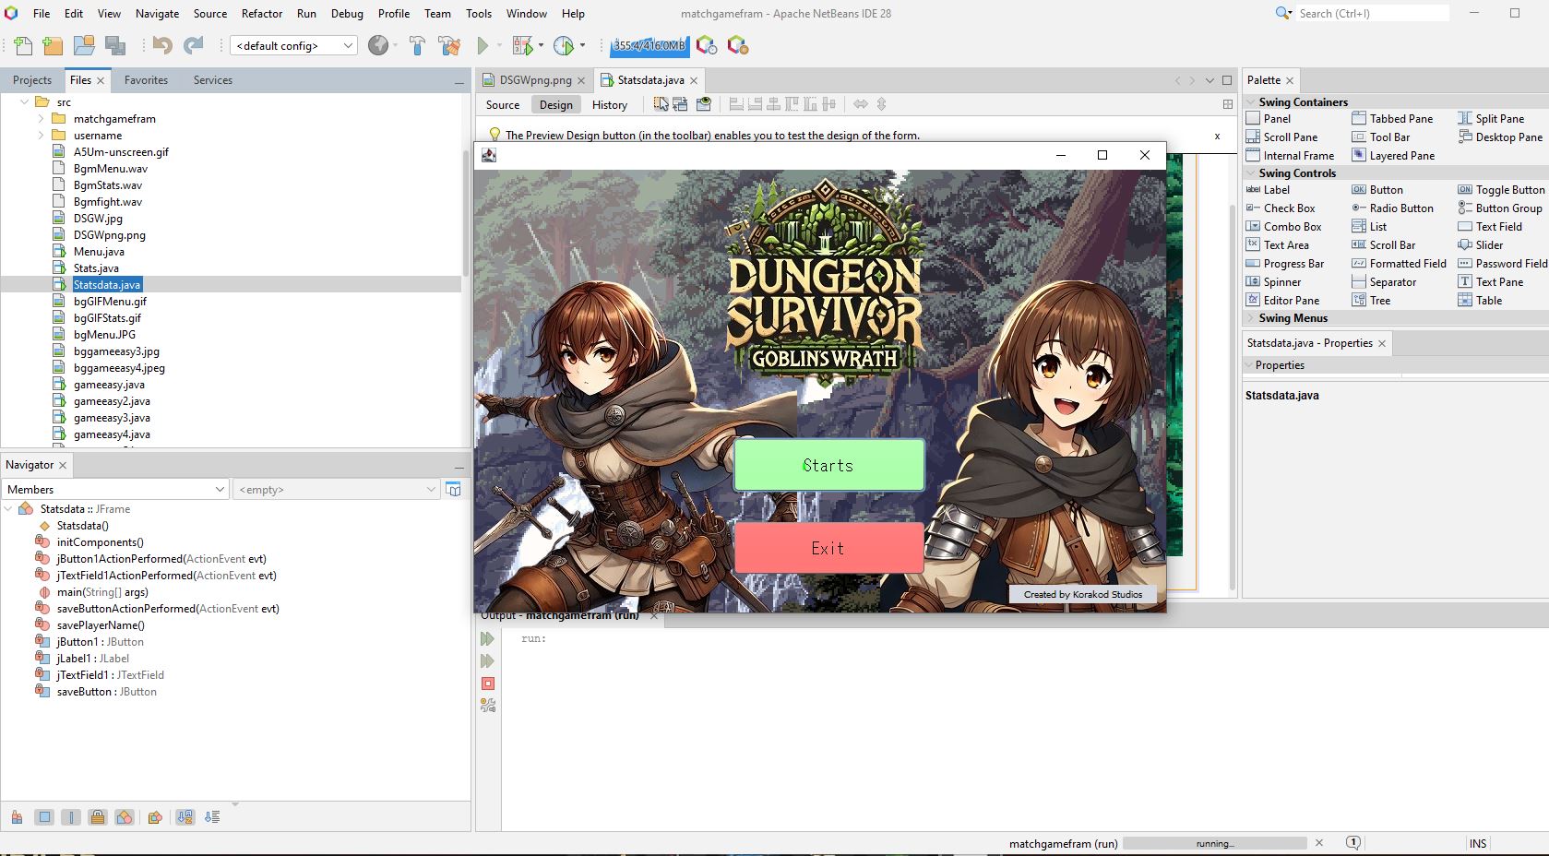1549x856 pixels.
Task: Open the Members dropdown in Navigator
Action: coord(115,490)
